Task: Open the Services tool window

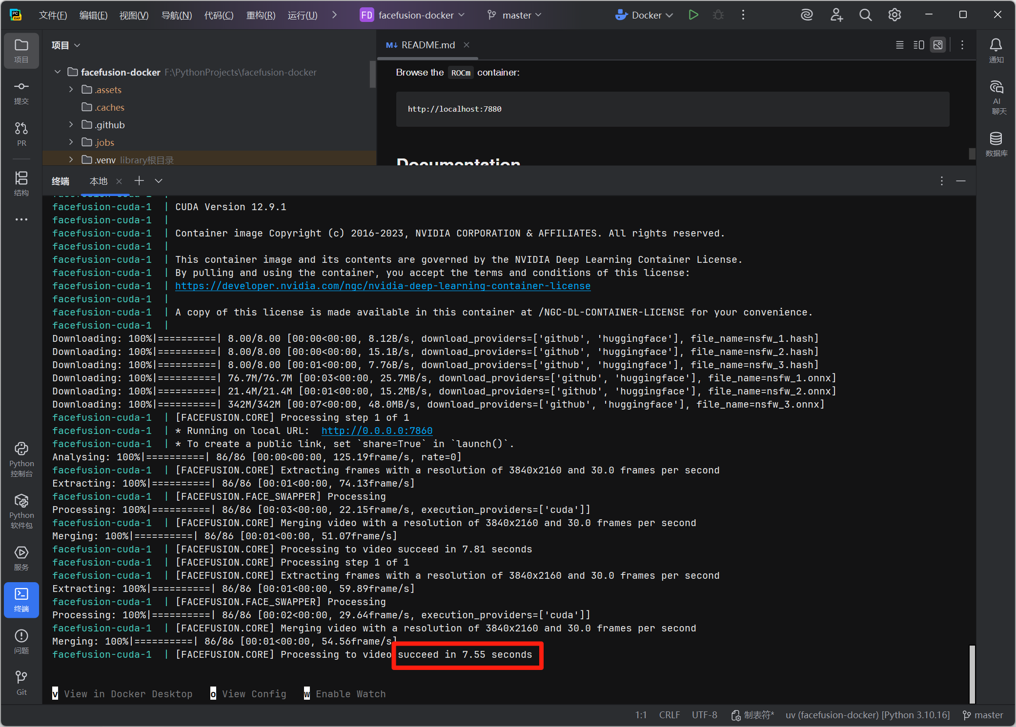Action: (21, 558)
